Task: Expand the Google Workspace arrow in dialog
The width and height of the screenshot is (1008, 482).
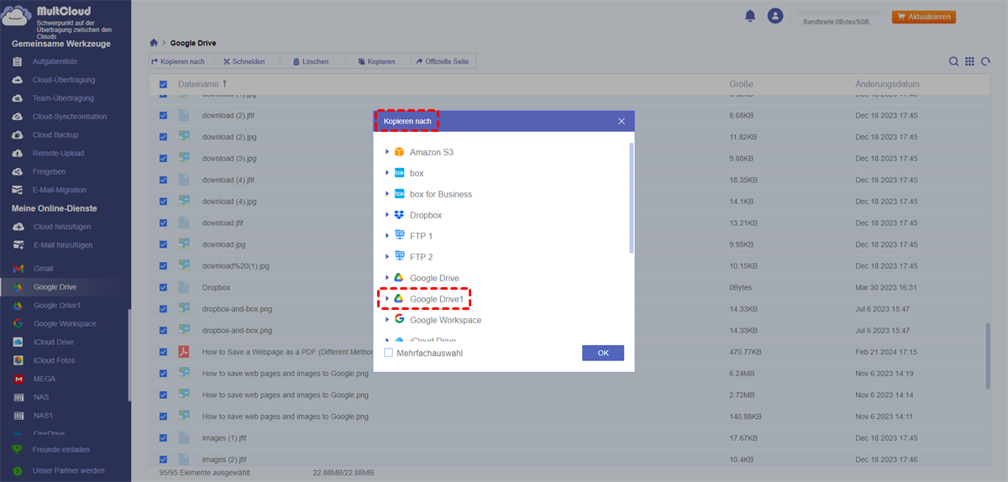Action: point(387,320)
